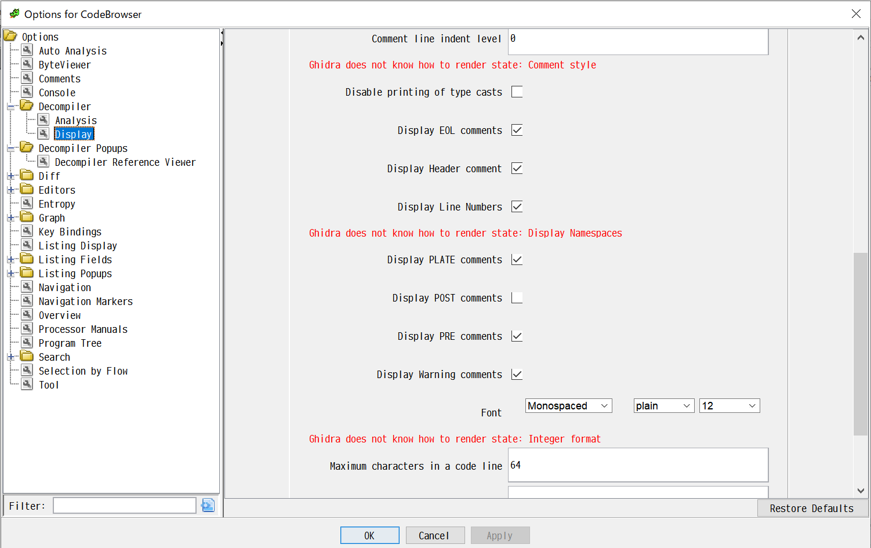Click the Comments options icon
The image size is (871, 548).
pyautogui.click(x=27, y=78)
